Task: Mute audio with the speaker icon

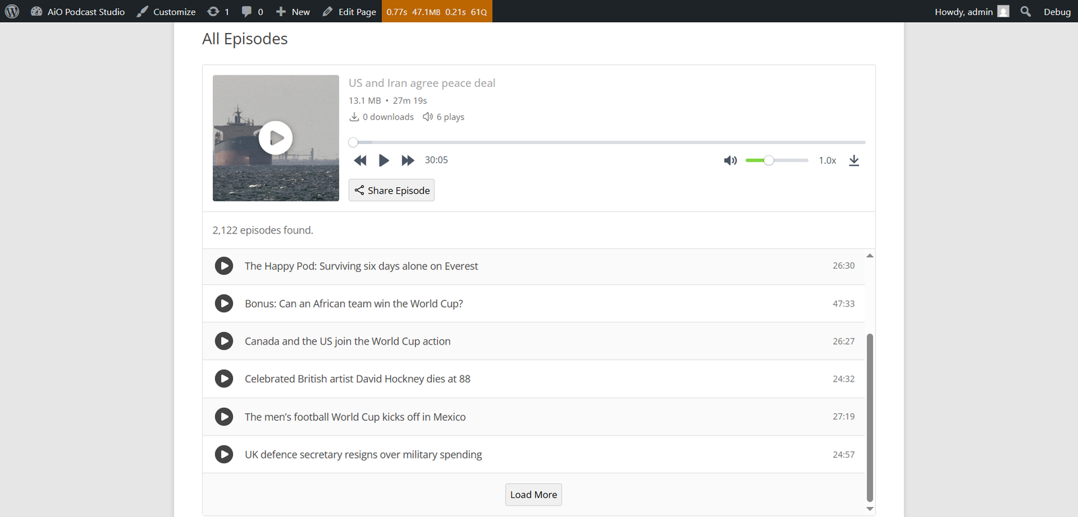Action: coord(730,160)
